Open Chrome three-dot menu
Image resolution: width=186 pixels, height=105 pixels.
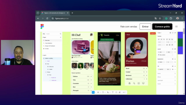point(182,18)
